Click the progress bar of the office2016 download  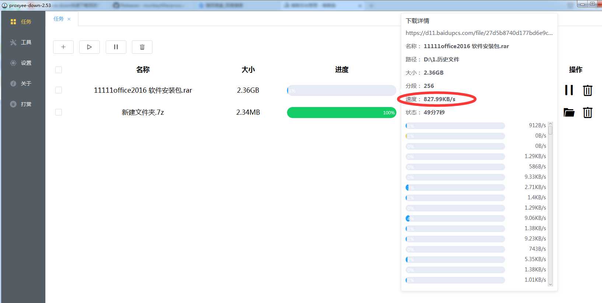tap(342, 90)
